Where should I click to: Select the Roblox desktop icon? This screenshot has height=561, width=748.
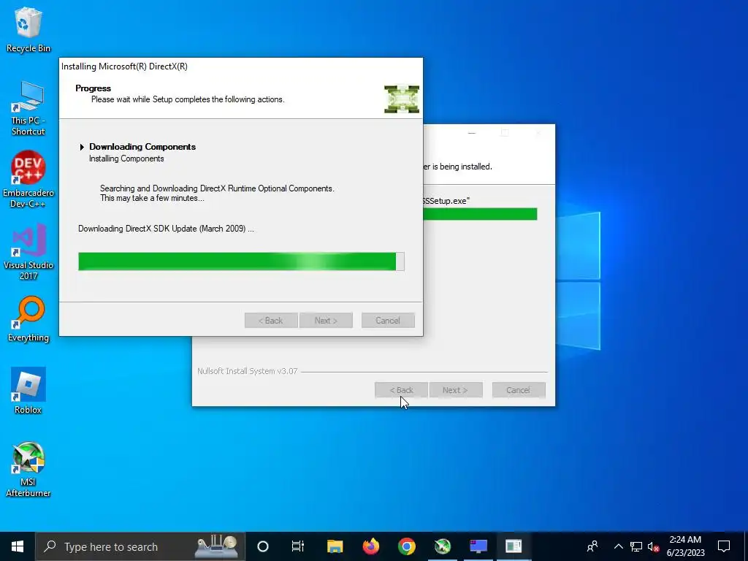pyautogui.click(x=28, y=391)
